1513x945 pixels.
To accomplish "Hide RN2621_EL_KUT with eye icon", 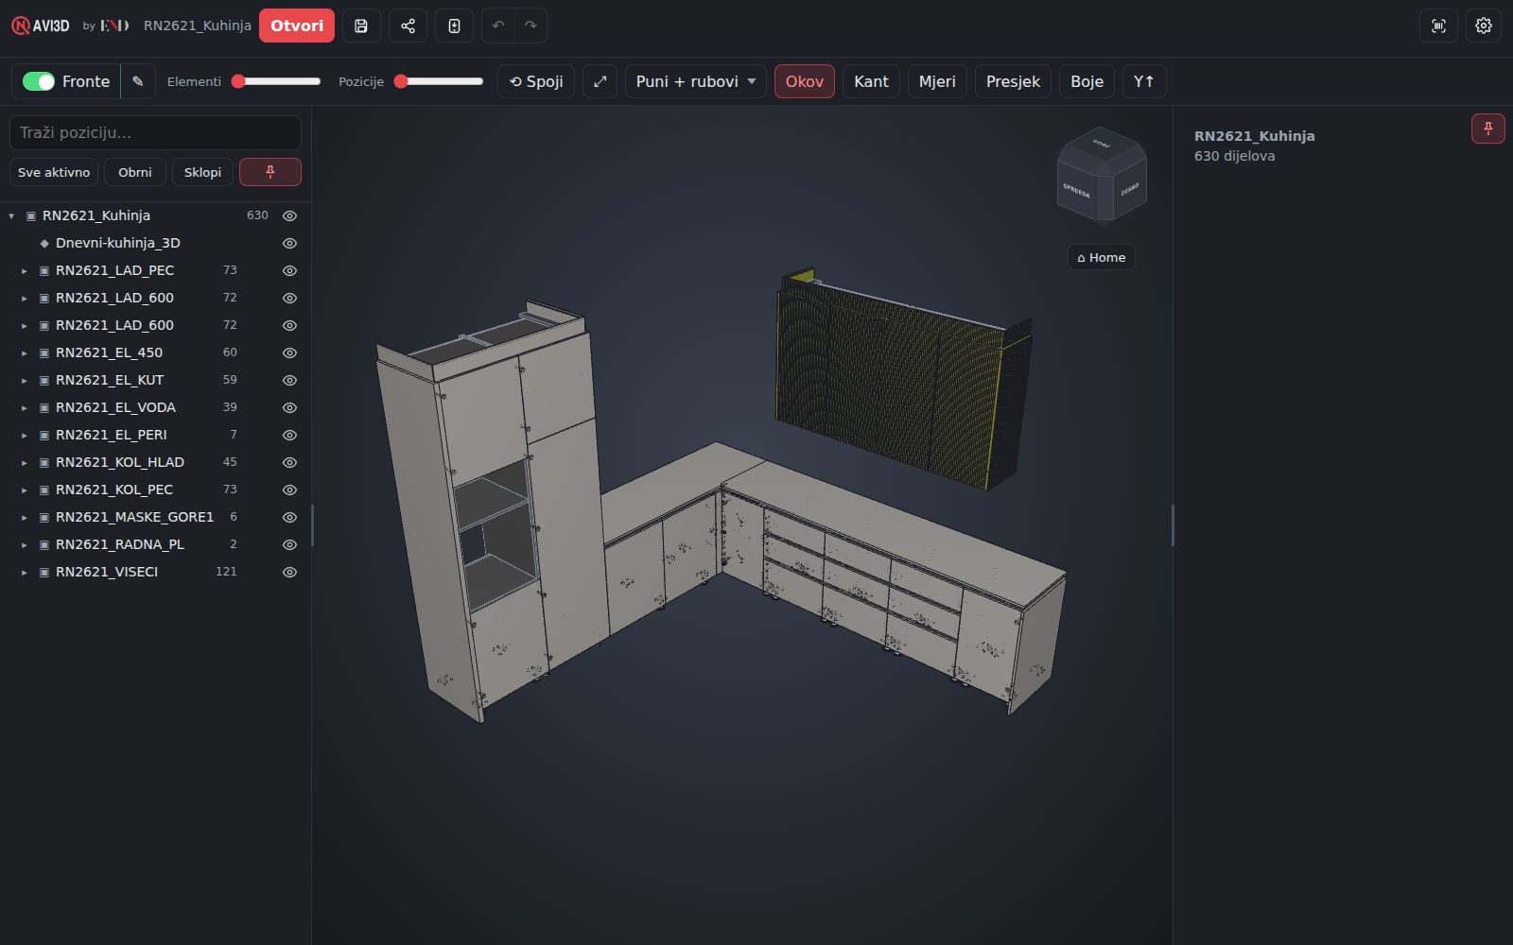I will pos(290,380).
